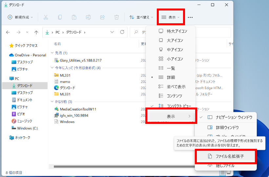Select Glary_Utilities_v5.188.0.217 file

[x=78, y=60]
